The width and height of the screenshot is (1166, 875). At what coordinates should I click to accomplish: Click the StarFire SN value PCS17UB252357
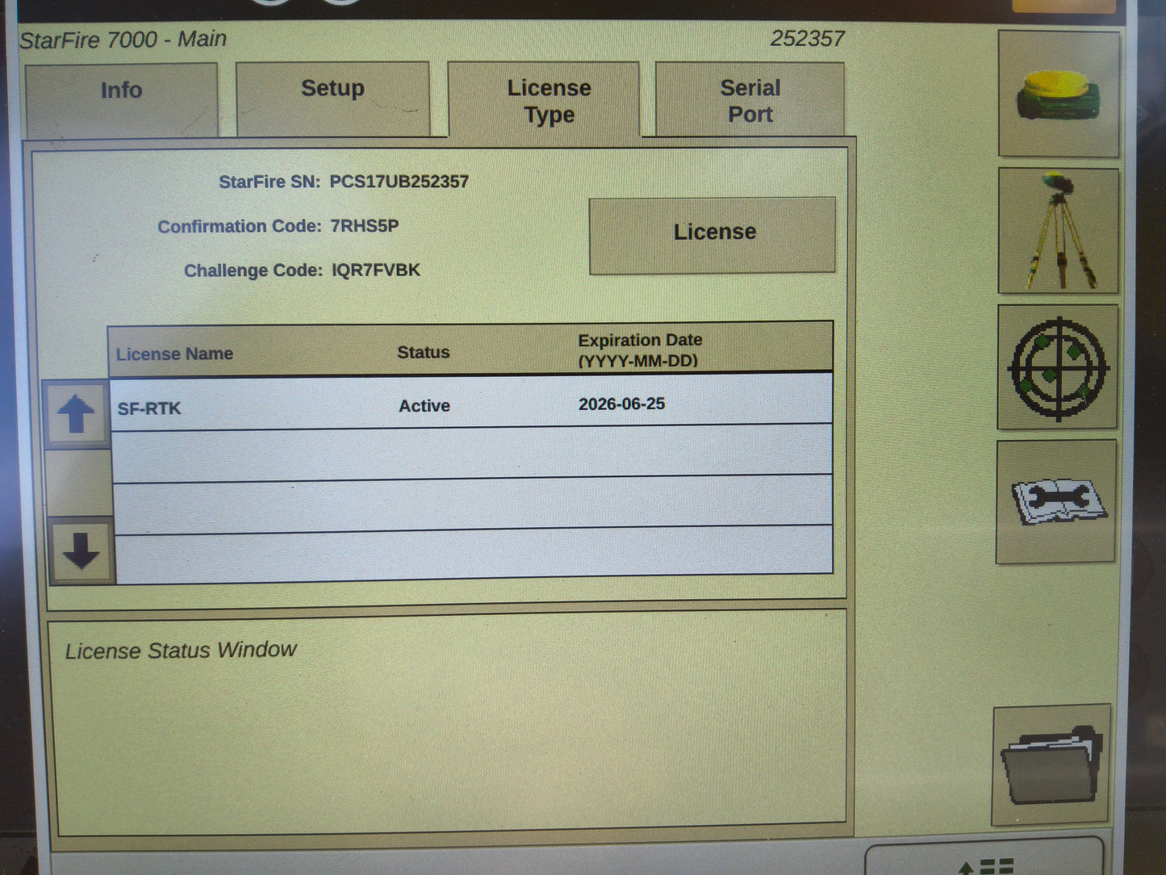click(x=399, y=182)
